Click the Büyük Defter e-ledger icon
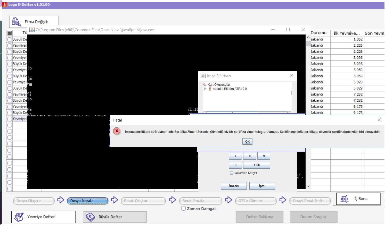The width and height of the screenshot is (385, 225). tap(90, 217)
